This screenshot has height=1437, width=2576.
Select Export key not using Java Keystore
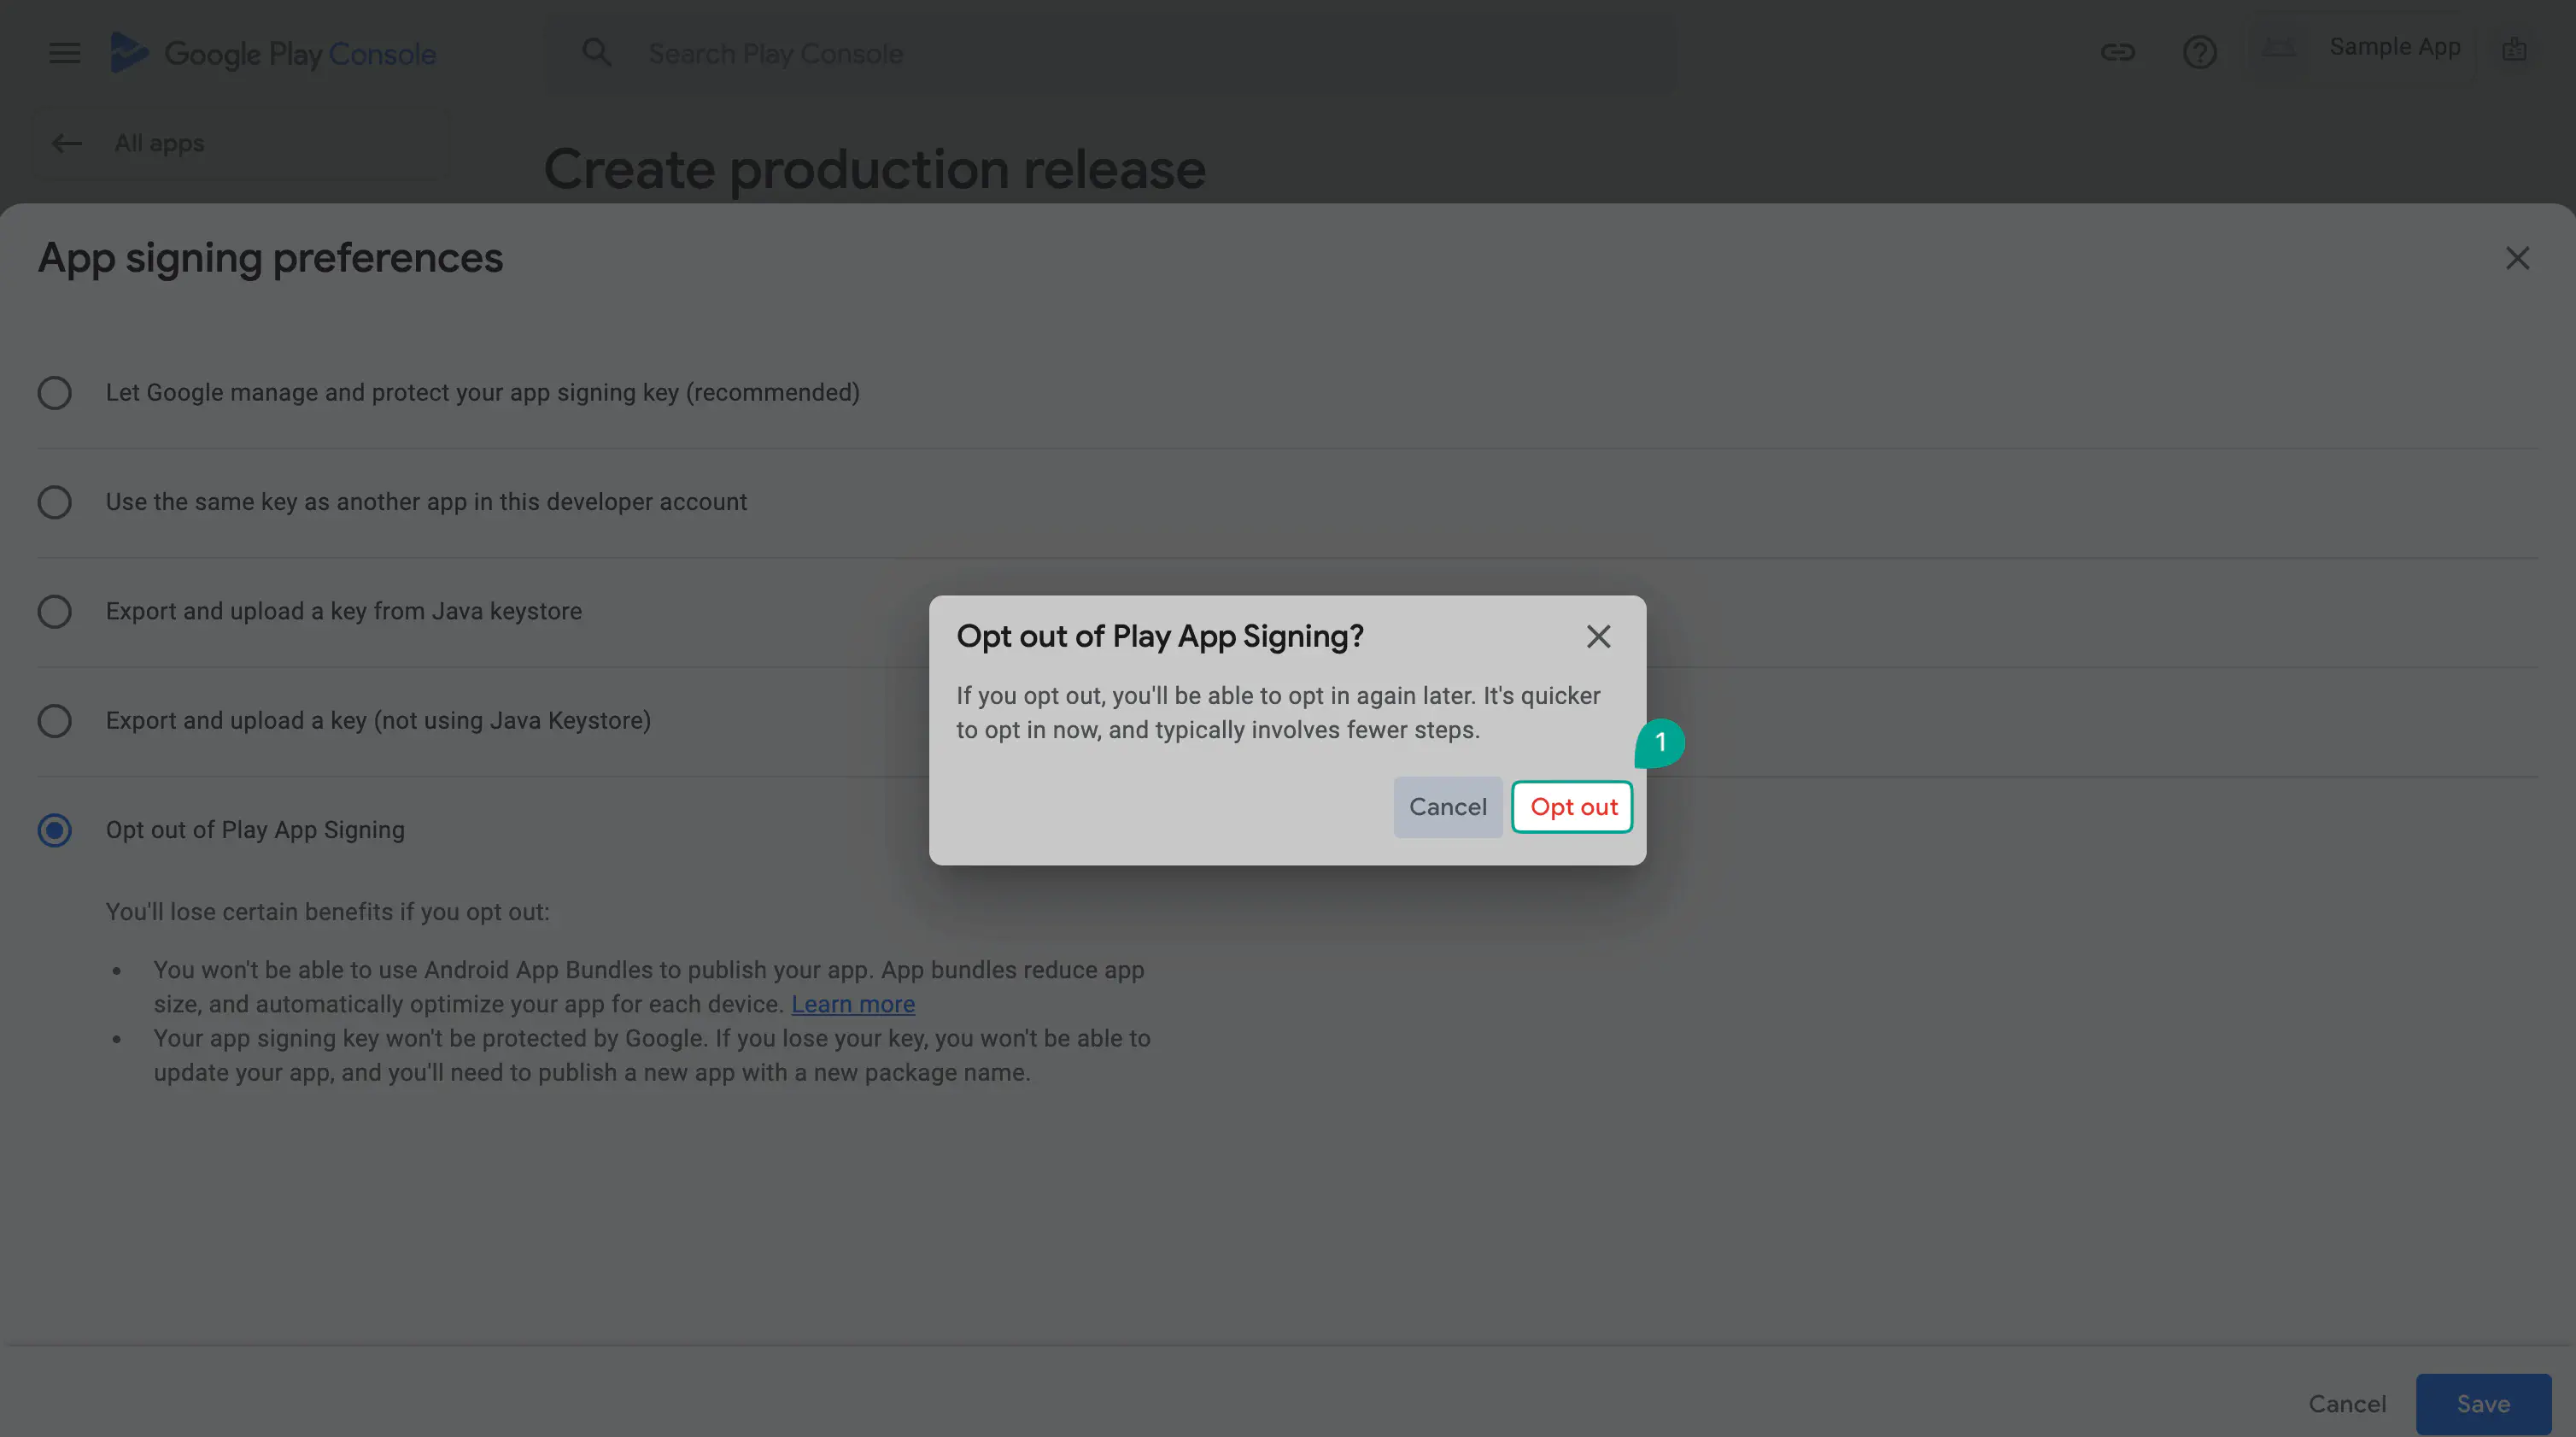(x=55, y=721)
